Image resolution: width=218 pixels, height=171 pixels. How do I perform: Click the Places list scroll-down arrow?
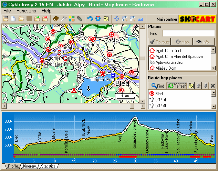click(213, 69)
